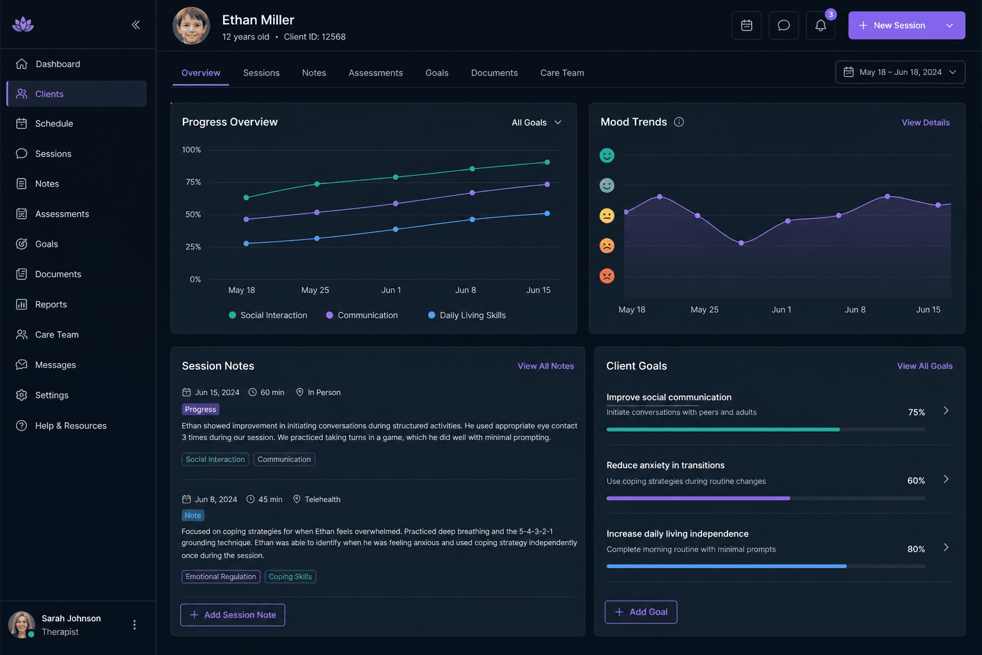Click the Help & Resources question icon

[22, 425]
